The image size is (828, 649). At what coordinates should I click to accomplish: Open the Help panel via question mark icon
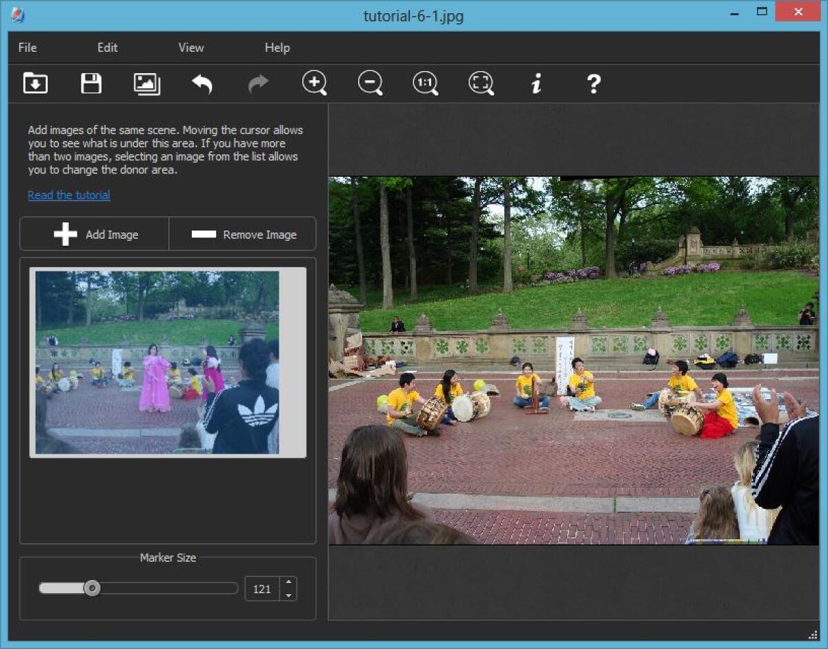[x=592, y=83]
